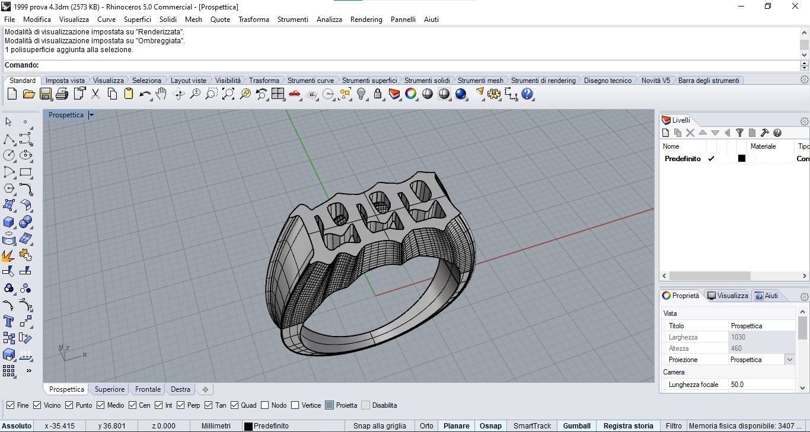Toggle Gumball in the status bar
This screenshot has width=810, height=432.
[x=577, y=426]
